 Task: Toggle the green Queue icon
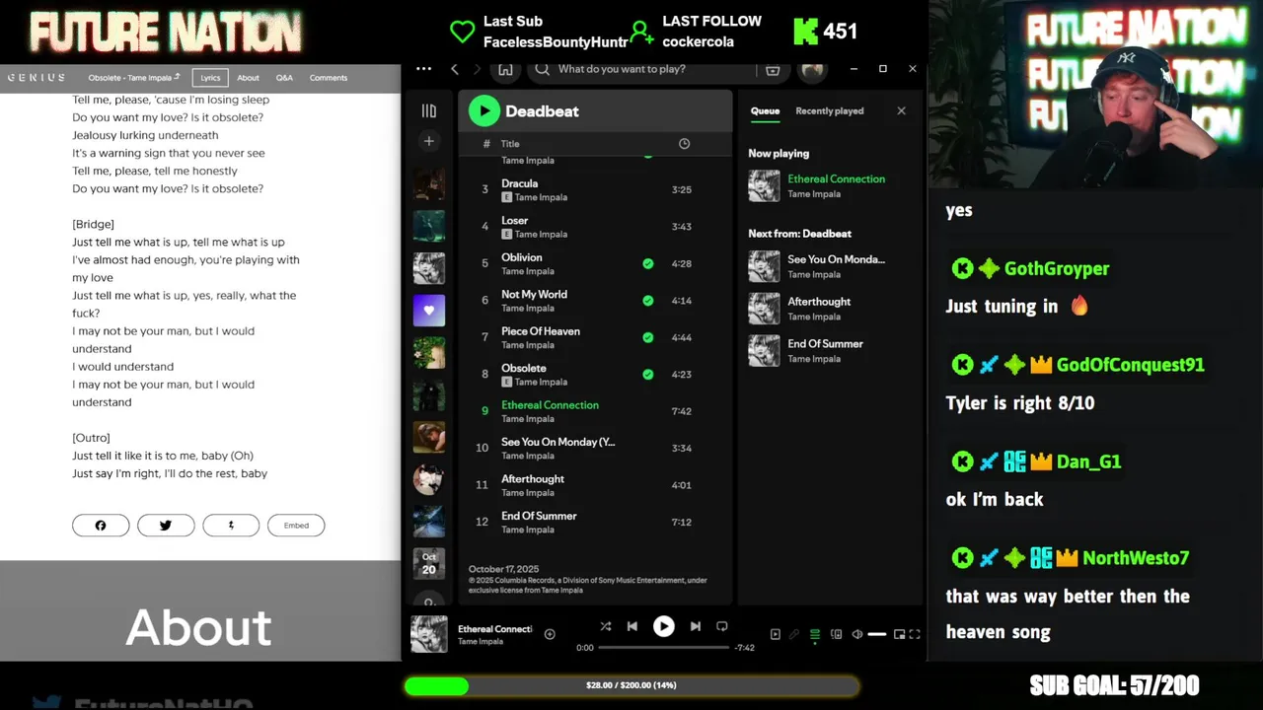[x=815, y=634]
